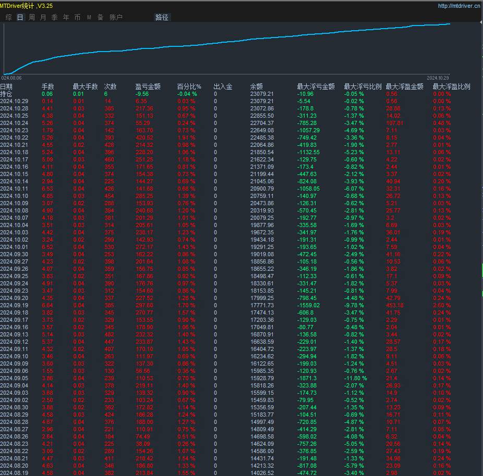
Task: Select the 2024.10.29 date row
Action: [14, 101]
